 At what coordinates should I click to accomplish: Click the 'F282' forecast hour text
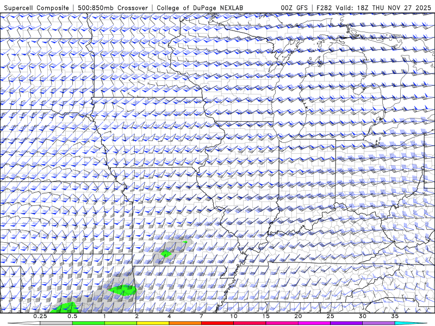[324, 8]
